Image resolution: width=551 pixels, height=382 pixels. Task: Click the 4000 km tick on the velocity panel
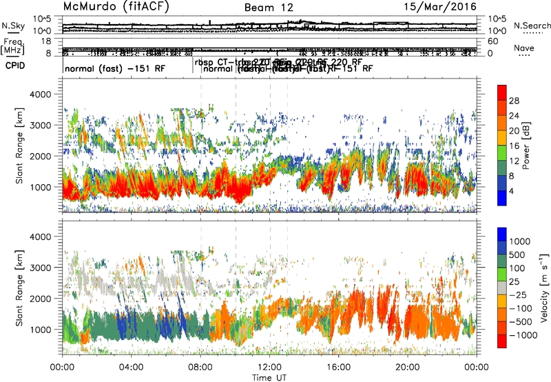point(42,237)
